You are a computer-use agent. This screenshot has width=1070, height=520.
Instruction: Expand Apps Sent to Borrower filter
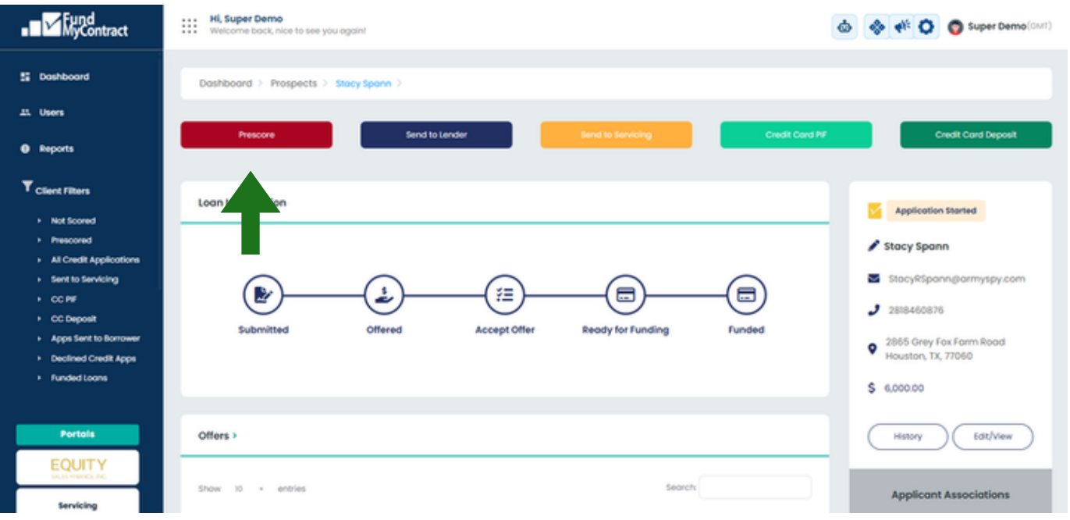tap(95, 339)
